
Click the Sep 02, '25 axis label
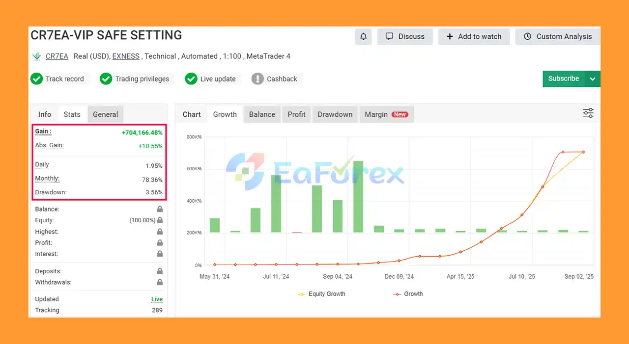click(579, 277)
